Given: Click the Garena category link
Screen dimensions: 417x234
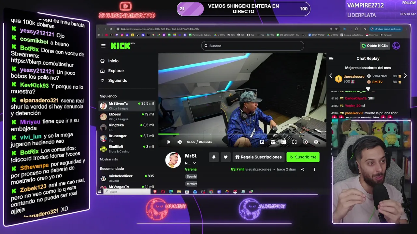Looking at the screenshot, I should 191,169.
